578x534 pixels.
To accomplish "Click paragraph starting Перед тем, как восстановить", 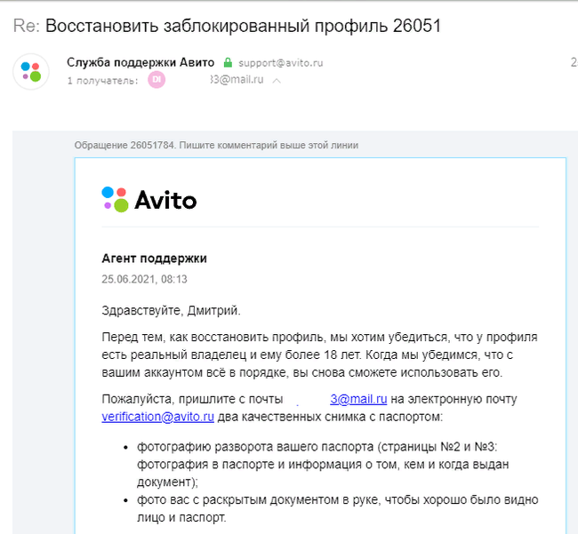I will 319,355.
